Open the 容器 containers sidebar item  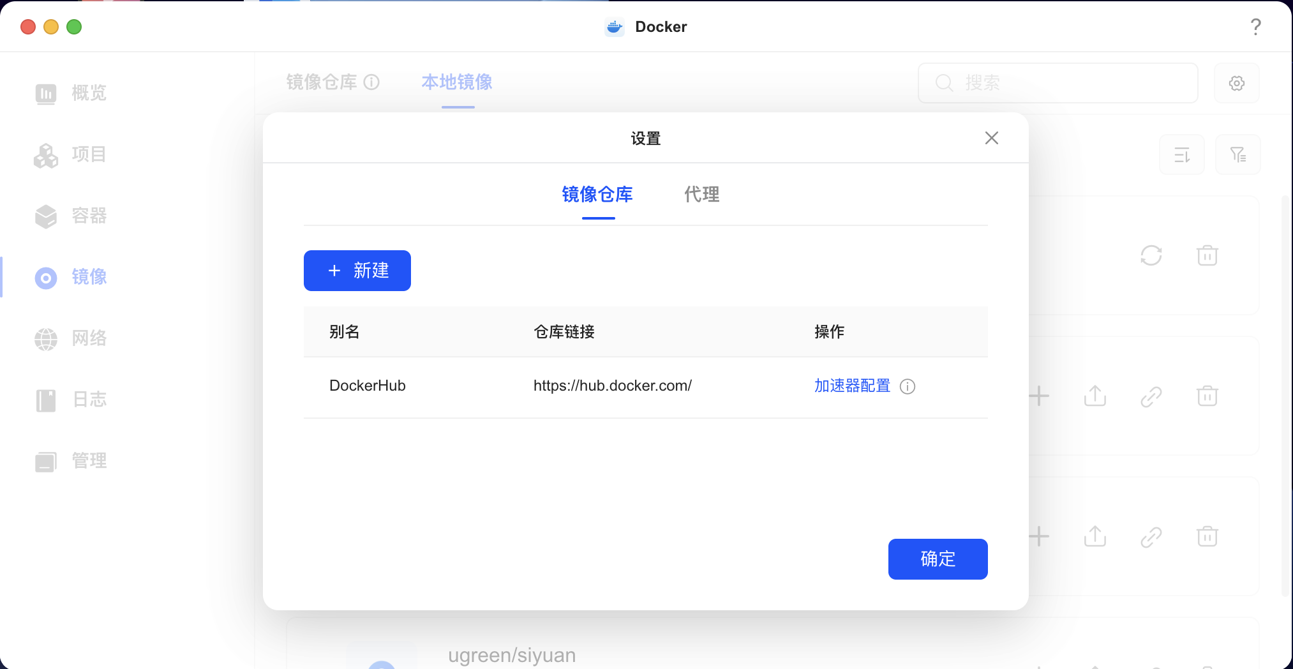70,216
